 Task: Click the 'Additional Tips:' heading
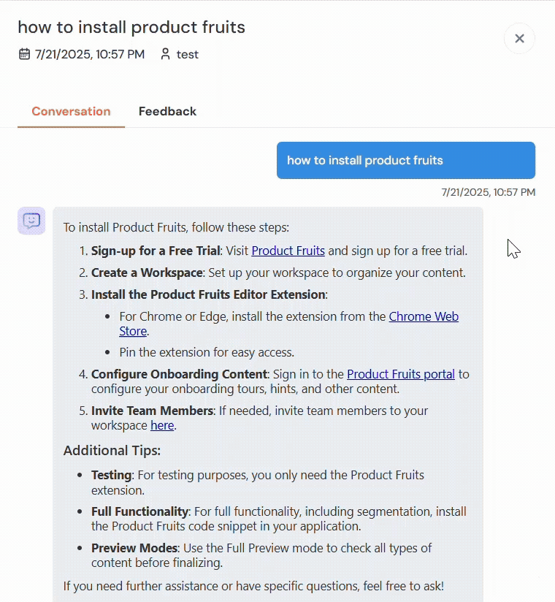coord(112,450)
